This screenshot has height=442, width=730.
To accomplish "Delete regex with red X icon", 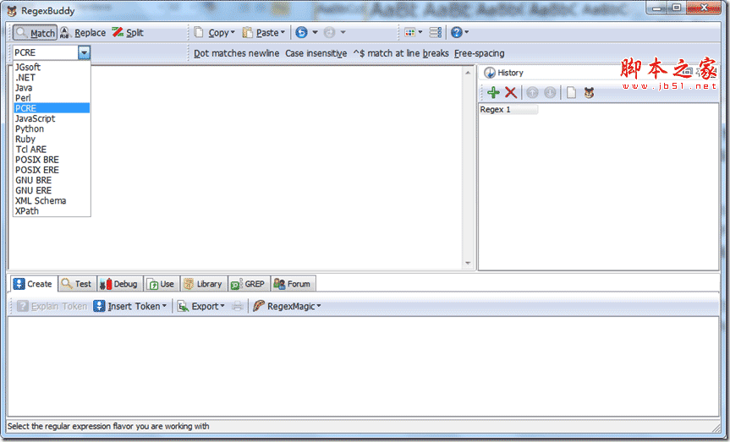I will click(x=511, y=93).
